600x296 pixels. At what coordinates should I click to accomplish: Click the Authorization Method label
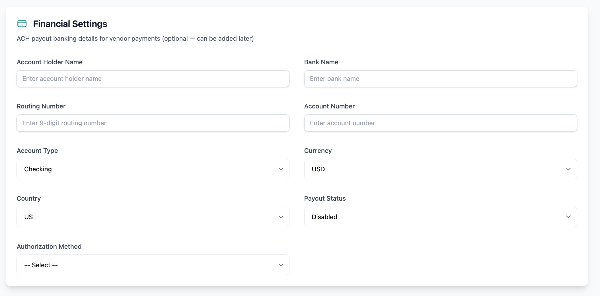49,246
